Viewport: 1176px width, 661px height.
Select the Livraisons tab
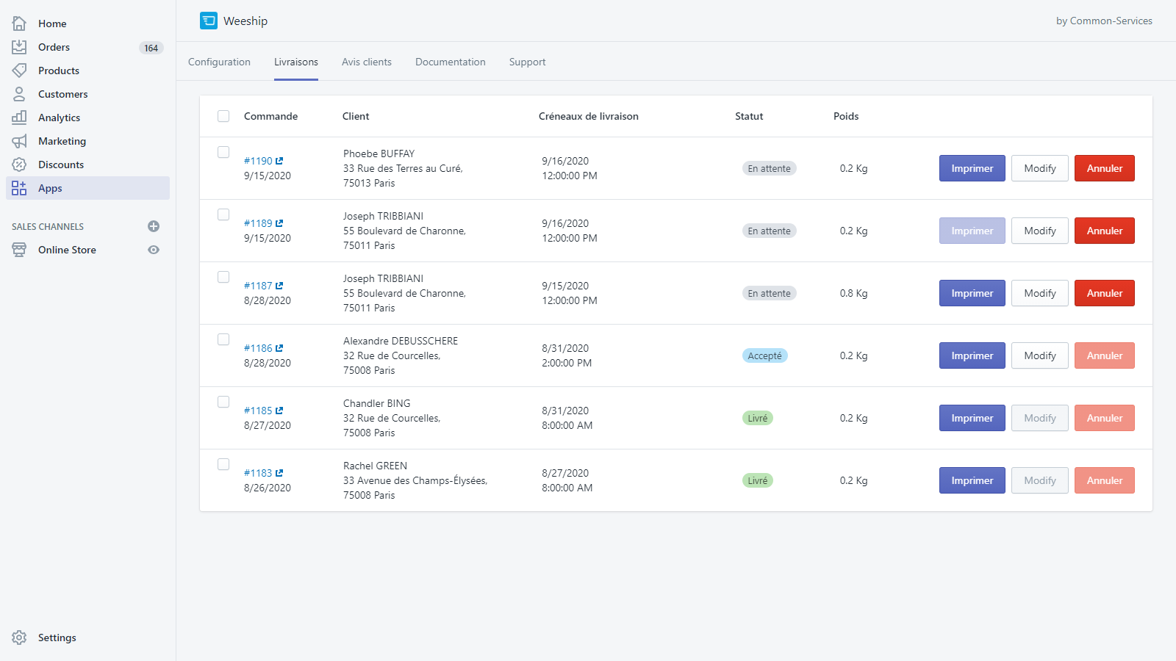click(296, 62)
